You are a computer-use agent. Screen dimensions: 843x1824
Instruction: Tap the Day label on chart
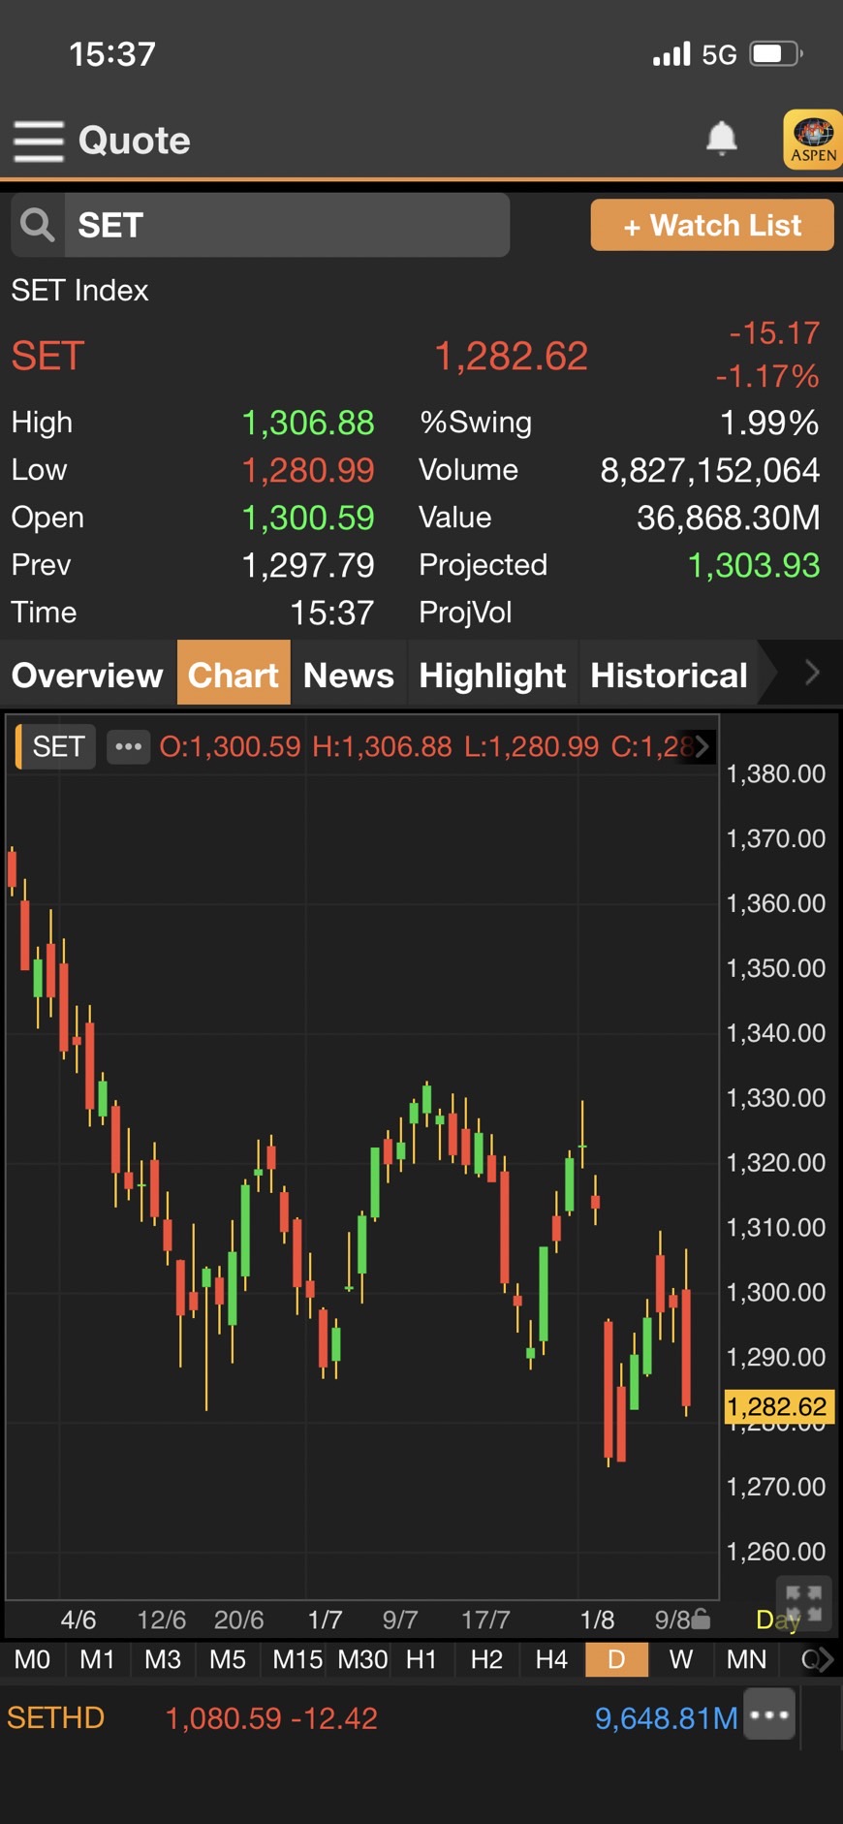(777, 1620)
